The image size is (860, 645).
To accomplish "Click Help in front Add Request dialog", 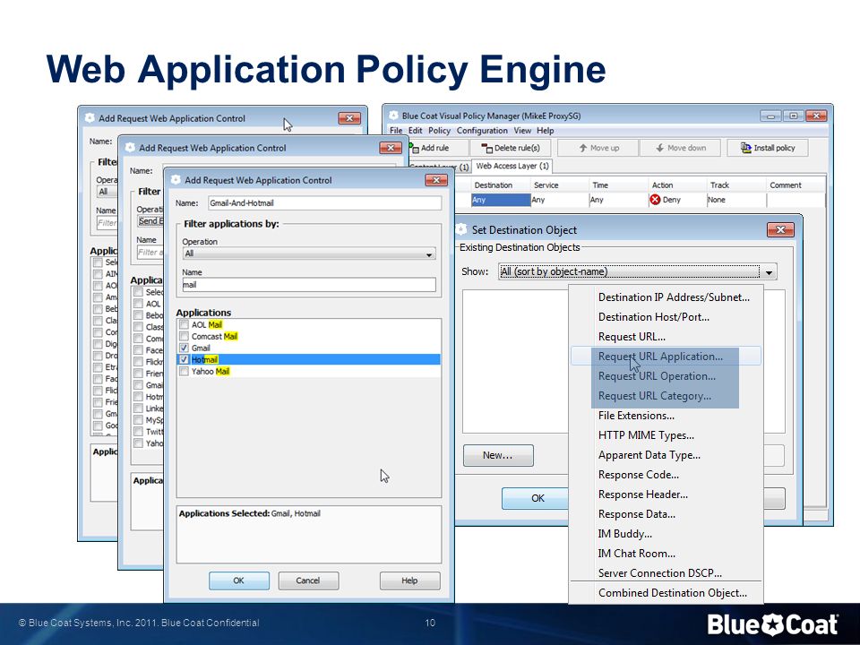I will (409, 580).
